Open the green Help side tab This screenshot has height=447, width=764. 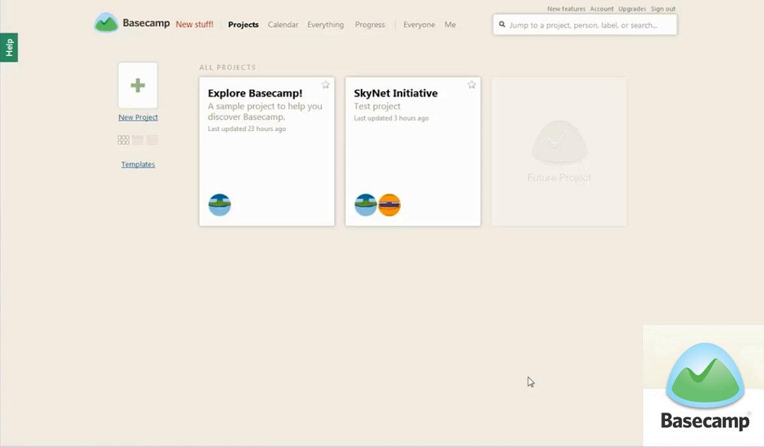click(9, 48)
